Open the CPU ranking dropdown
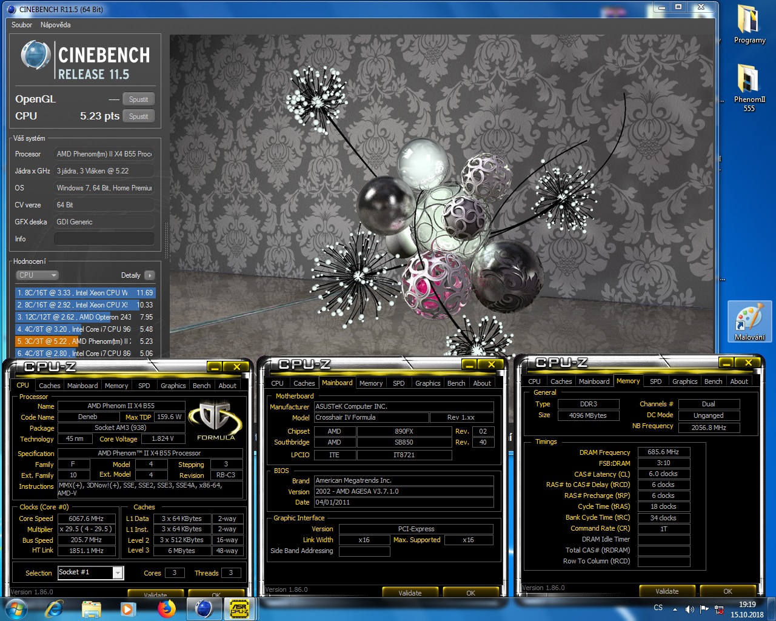Screen dimensions: 776x621 37,275
